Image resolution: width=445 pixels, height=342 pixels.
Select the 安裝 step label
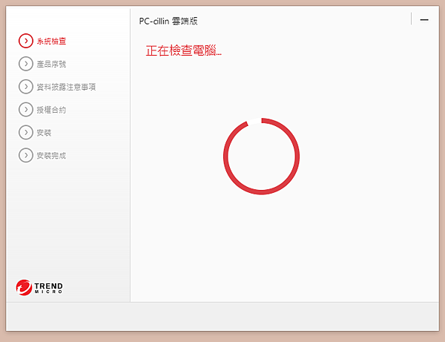click(x=44, y=133)
